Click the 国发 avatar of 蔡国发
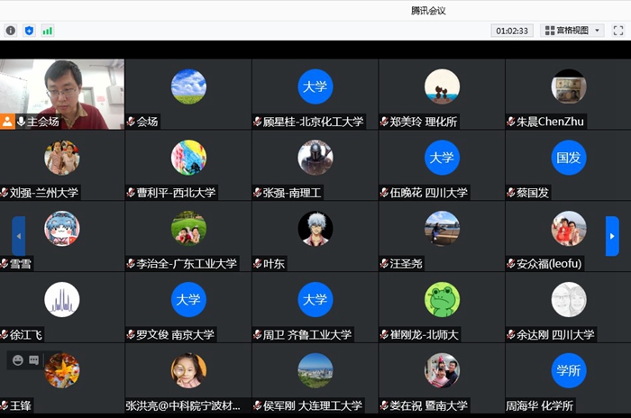This screenshot has width=631, height=418. [x=568, y=158]
